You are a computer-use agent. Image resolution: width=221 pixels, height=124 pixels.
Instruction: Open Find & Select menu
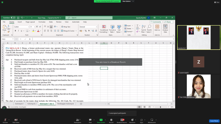coord(149,29)
